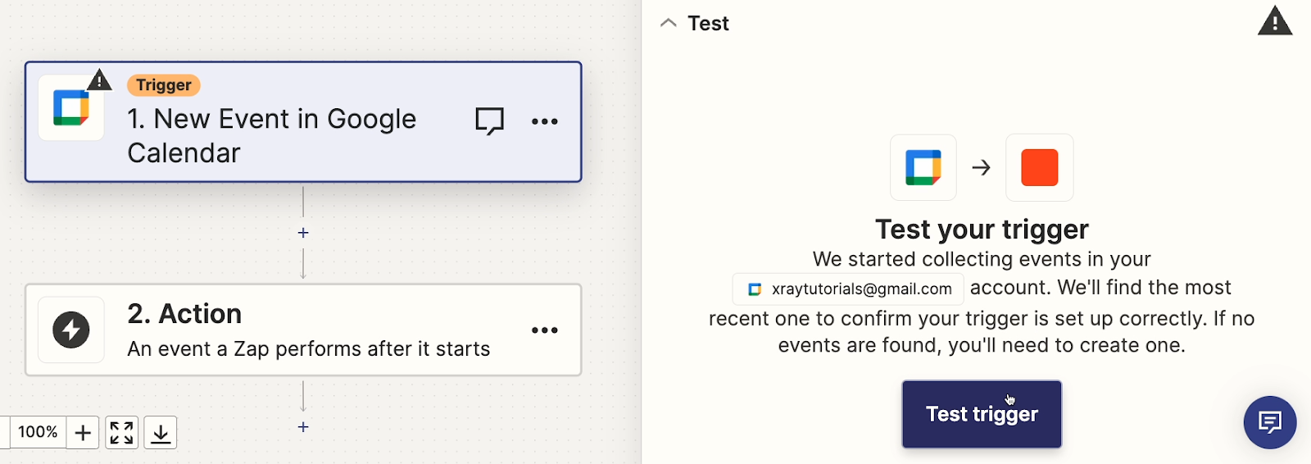Click fit-to-view expand icon

[121, 432]
